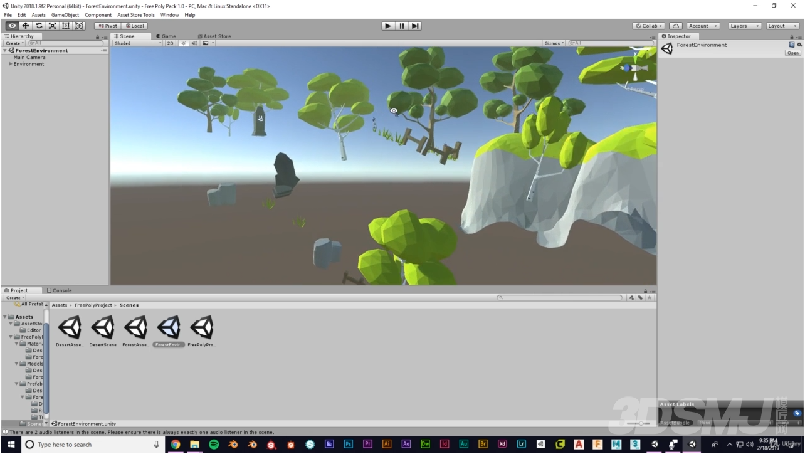This screenshot has width=805, height=454.
Task: Open Unity cloud Services
Action: point(676,26)
